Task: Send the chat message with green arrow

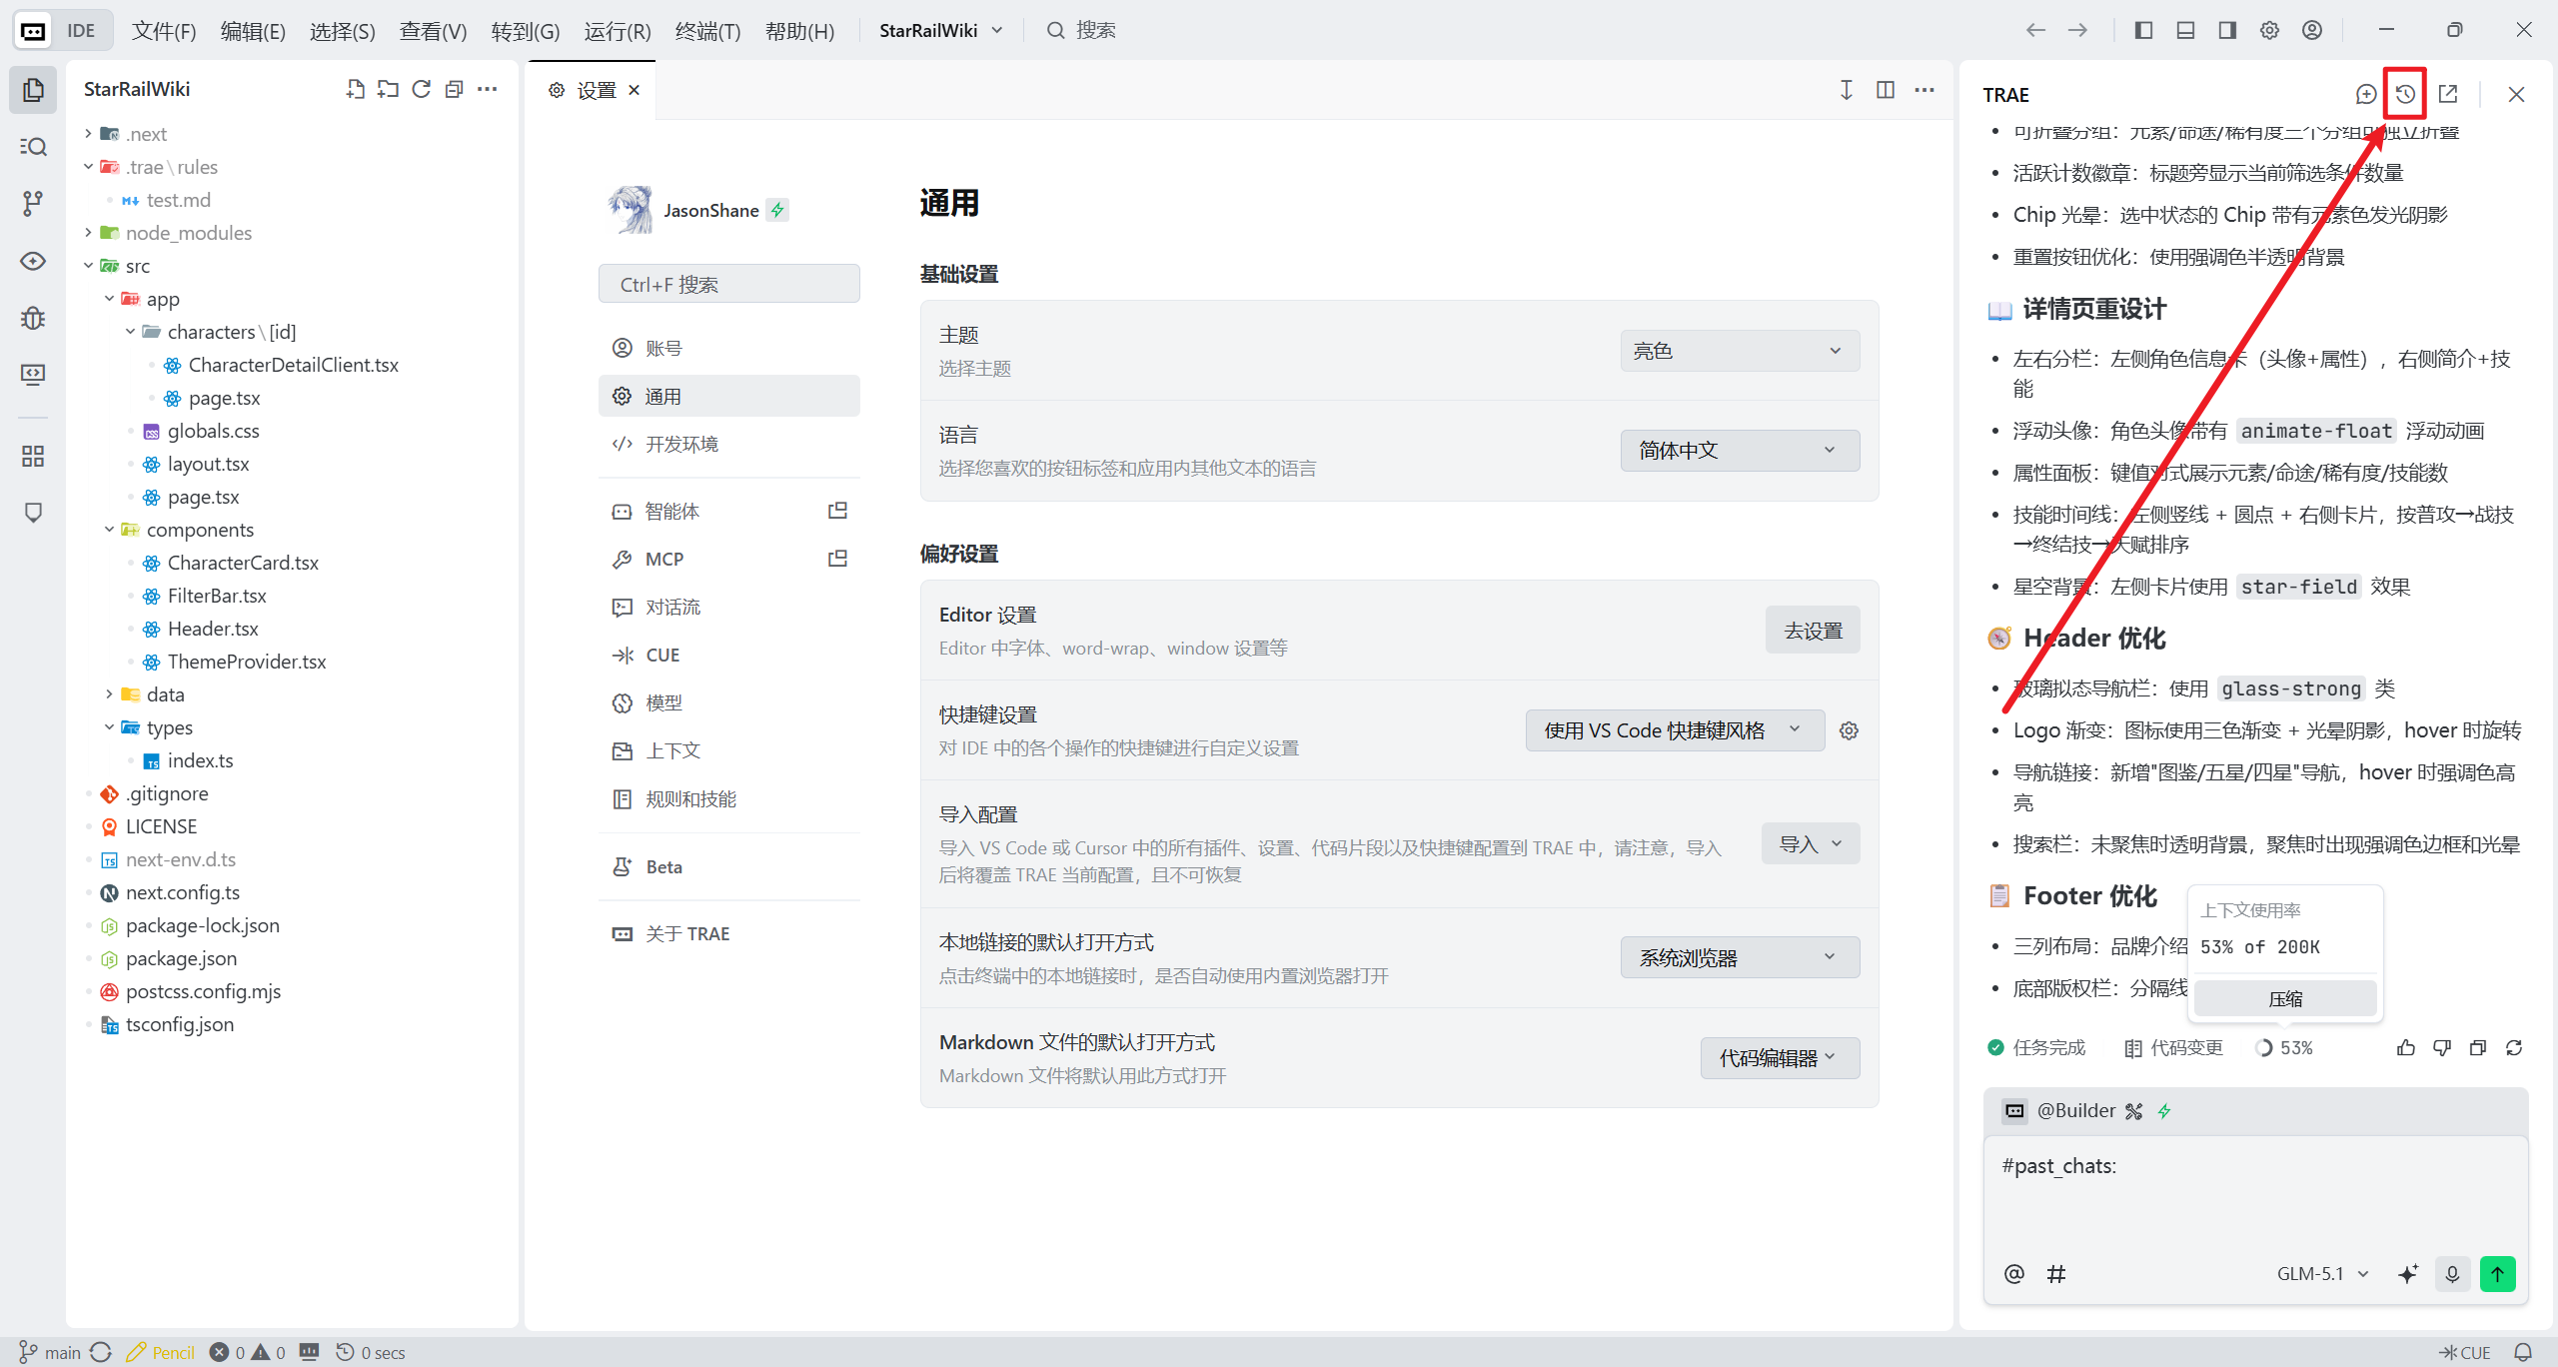Action: pos(2498,1274)
